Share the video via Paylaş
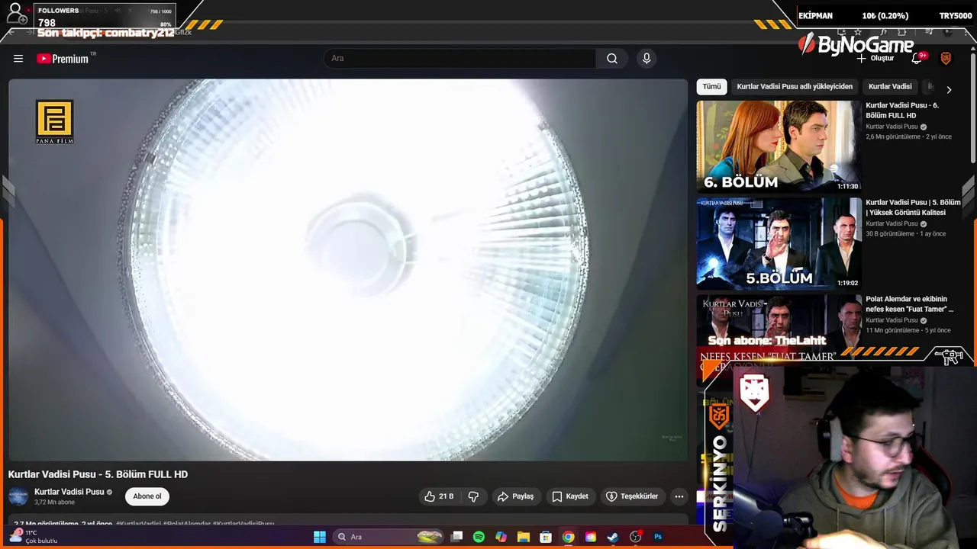This screenshot has height=549, width=977. (516, 496)
